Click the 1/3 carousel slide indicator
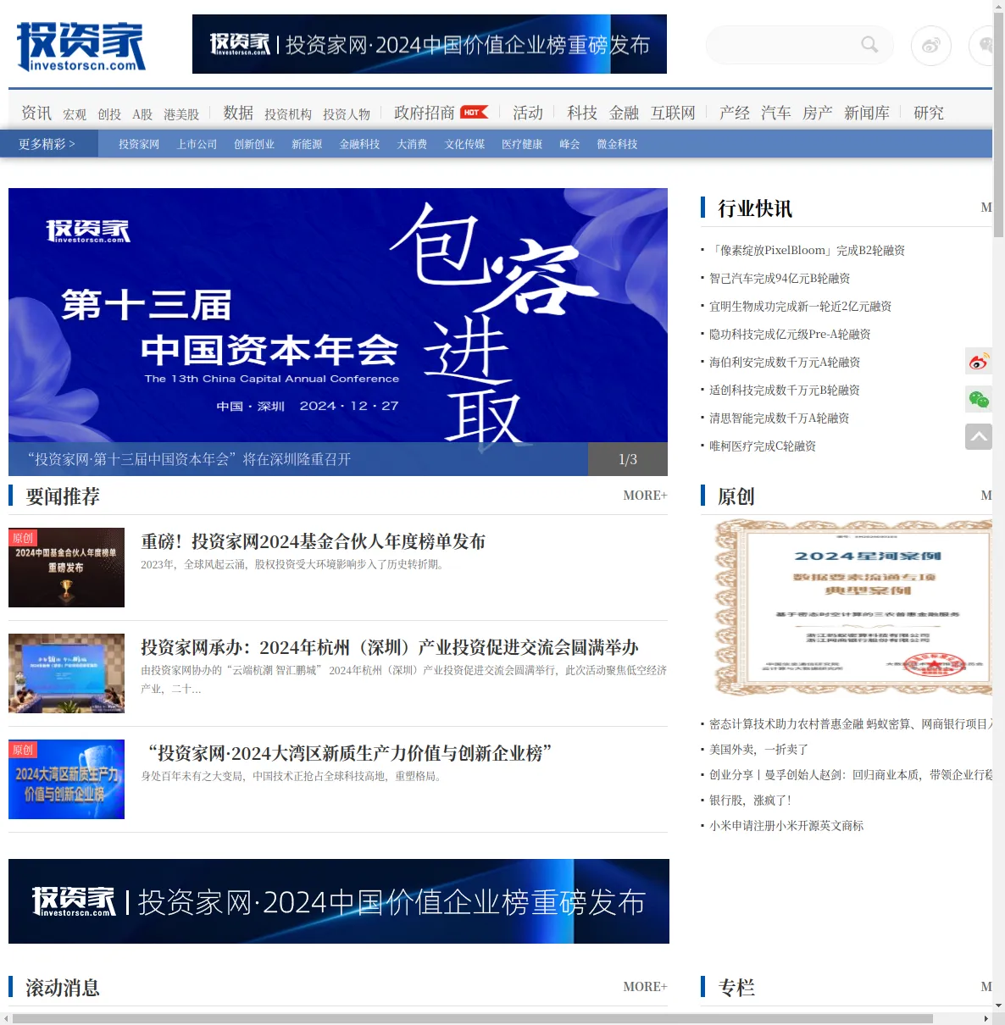The width and height of the screenshot is (1005, 1025). 628,459
